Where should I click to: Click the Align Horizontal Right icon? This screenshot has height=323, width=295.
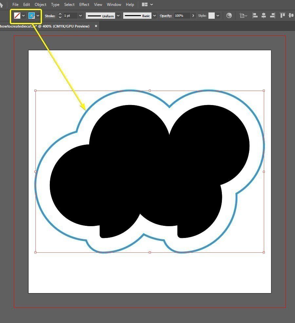(x=272, y=15)
